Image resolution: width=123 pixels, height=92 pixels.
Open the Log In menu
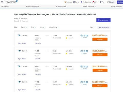111,2
